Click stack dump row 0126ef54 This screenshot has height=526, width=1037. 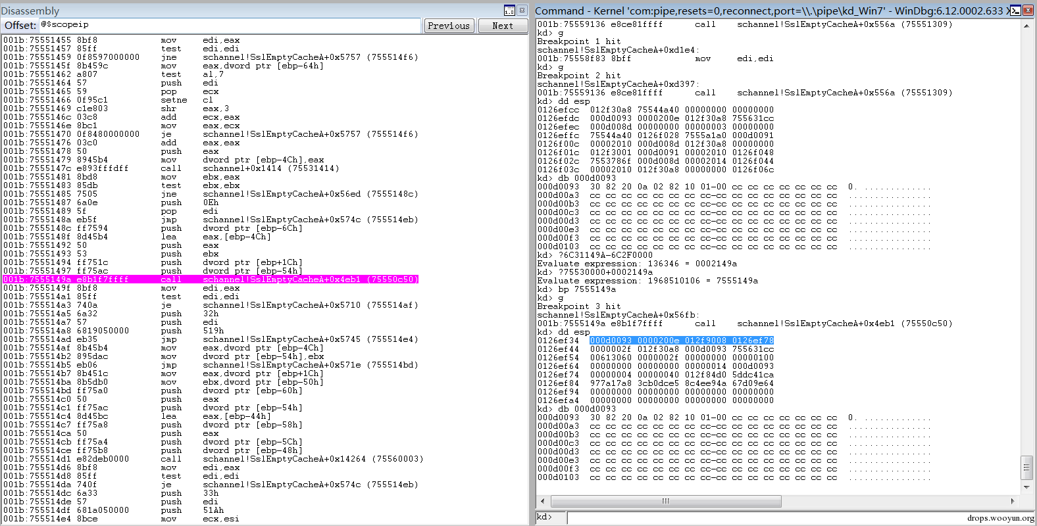pyautogui.click(x=655, y=358)
